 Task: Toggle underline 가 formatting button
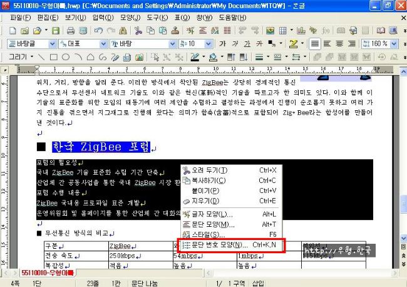[247, 44]
